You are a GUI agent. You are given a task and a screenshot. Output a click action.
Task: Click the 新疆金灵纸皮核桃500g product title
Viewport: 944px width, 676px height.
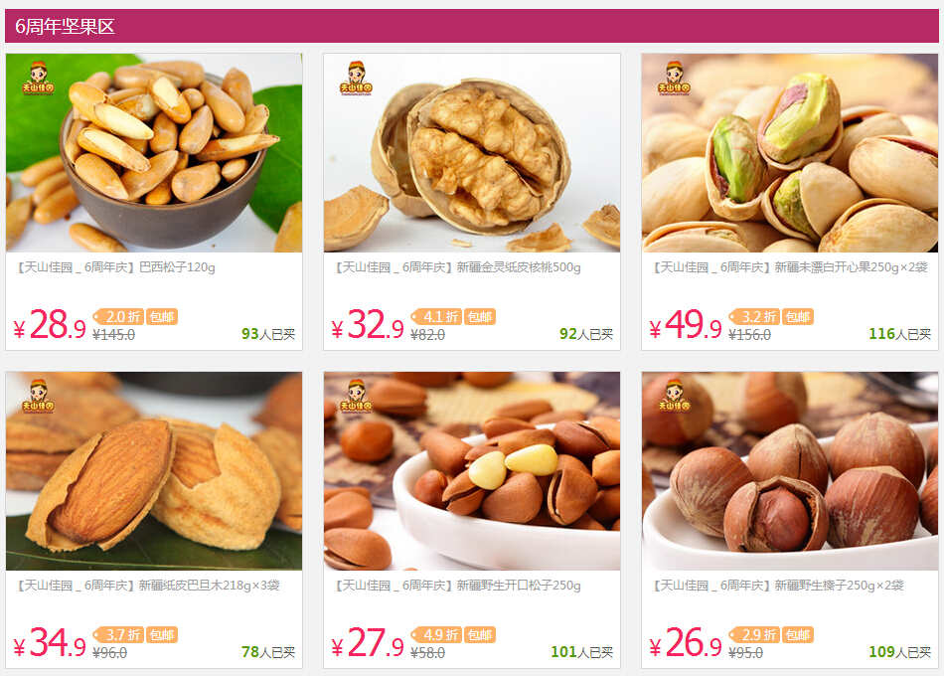click(x=457, y=267)
